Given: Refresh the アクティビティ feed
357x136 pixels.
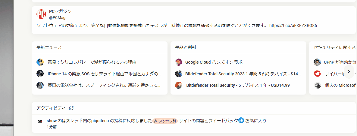Looking at the screenshot, I should 71,108.
